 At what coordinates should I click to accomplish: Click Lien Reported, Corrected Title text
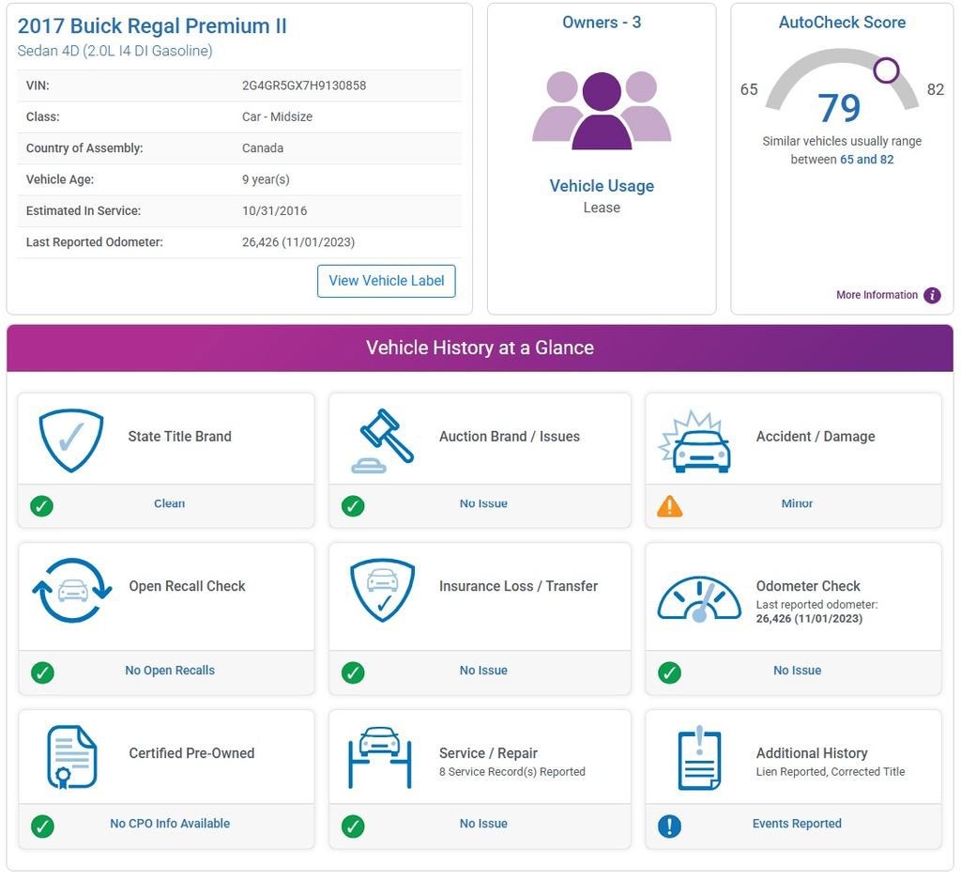(831, 772)
